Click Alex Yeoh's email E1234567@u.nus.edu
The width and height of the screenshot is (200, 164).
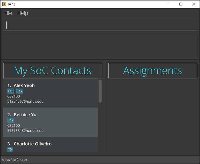[x=25, y=101]
